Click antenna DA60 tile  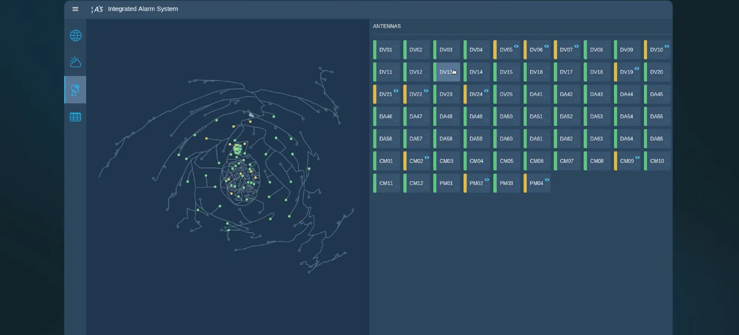coord(507,139)
